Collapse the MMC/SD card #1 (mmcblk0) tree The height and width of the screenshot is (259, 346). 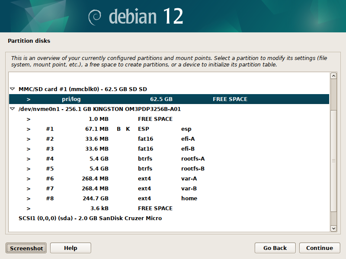click(x=13, y=89)
